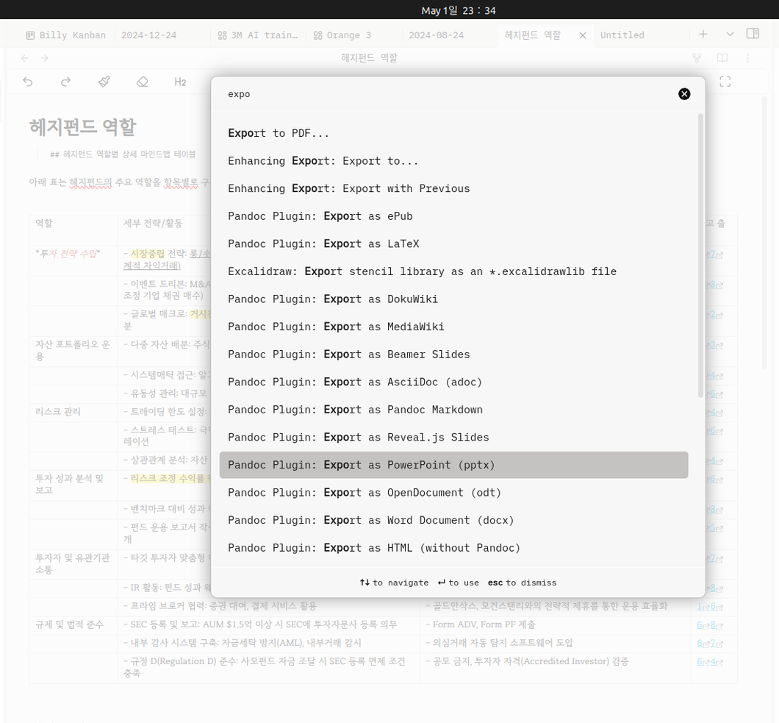Click the expo search input field
Viewport: 779px width, 723px height.
coord(447,94)
